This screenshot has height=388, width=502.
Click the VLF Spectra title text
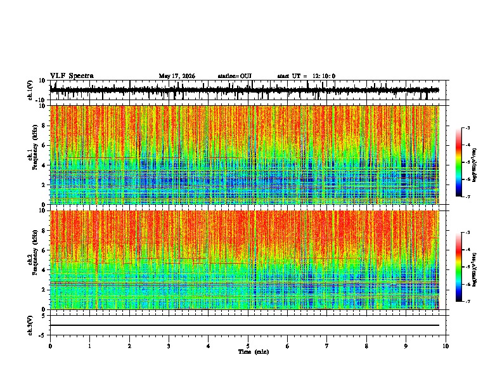[72, 76]
